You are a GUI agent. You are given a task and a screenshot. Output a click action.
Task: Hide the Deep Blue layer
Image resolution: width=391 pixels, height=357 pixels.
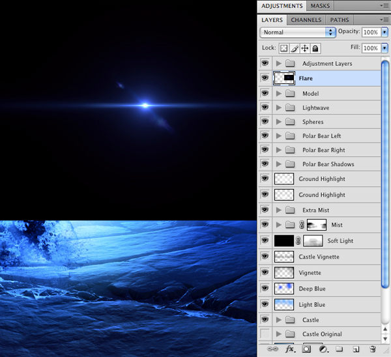265,289
